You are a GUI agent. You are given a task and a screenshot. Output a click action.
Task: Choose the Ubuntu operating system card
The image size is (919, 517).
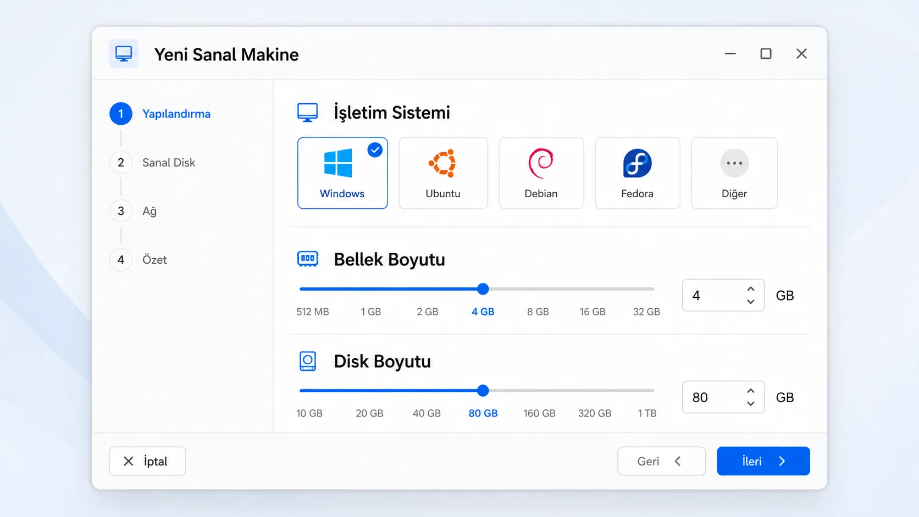[443, 173]
